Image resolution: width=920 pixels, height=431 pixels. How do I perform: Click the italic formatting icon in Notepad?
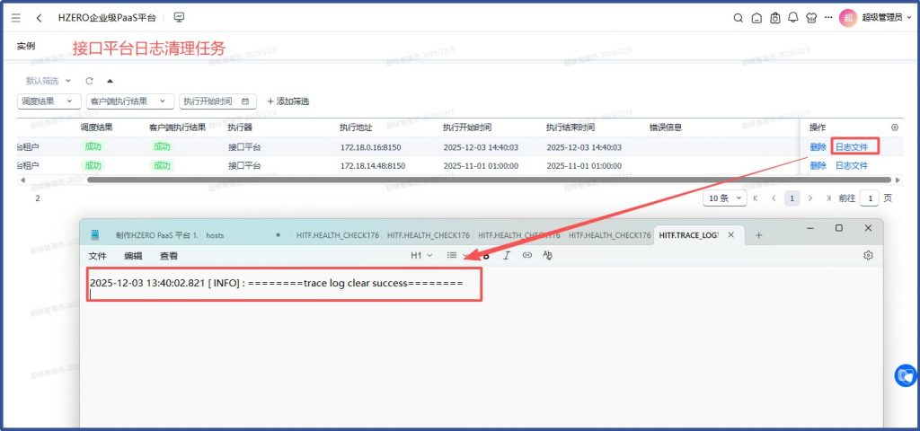click(507, 255)
